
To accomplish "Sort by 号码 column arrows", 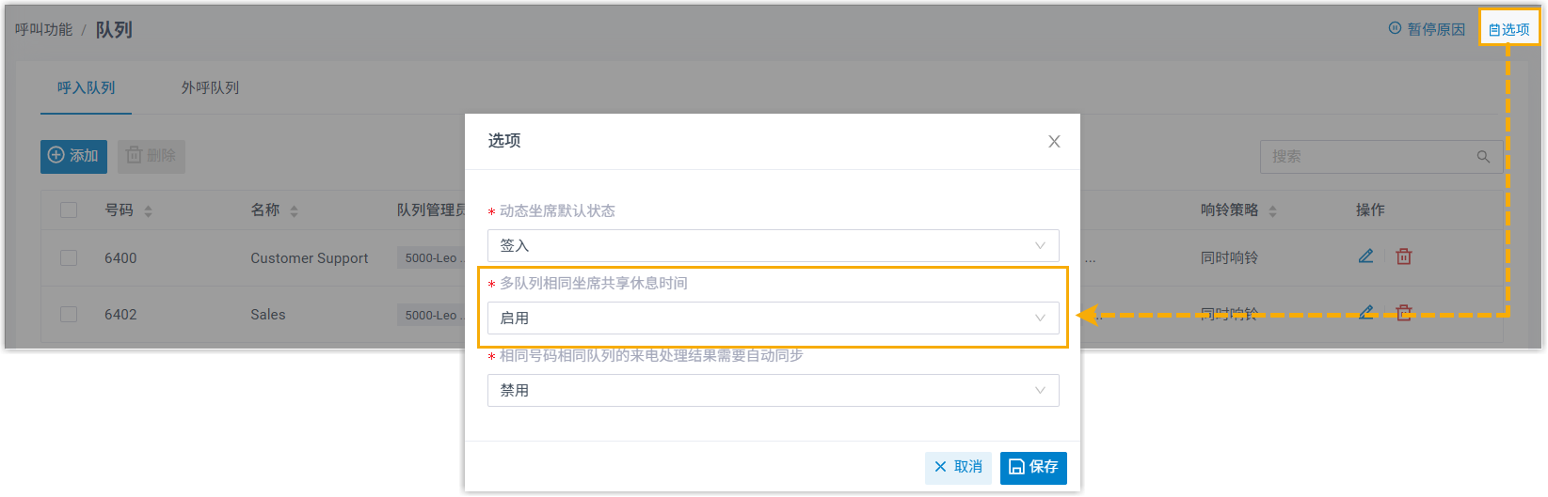I will tap(148, 211).
